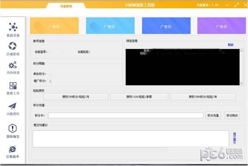Click the 推广积分 value link
The image size is (248, 166).
pyautogui.click(x=50, y=81)
